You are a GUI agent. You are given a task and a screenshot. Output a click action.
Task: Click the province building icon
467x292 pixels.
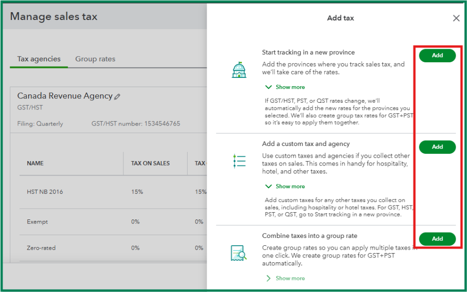pos(239,70)
